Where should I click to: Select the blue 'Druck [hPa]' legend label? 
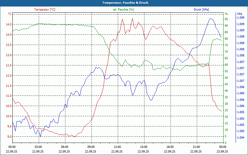(x=201, y=10)
